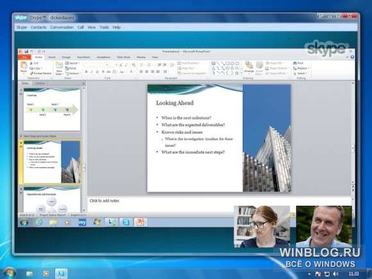The height and width of the screenshot is (279, 372).
Task: Open the Section dropdown
Action: click(x=73, y=73)
